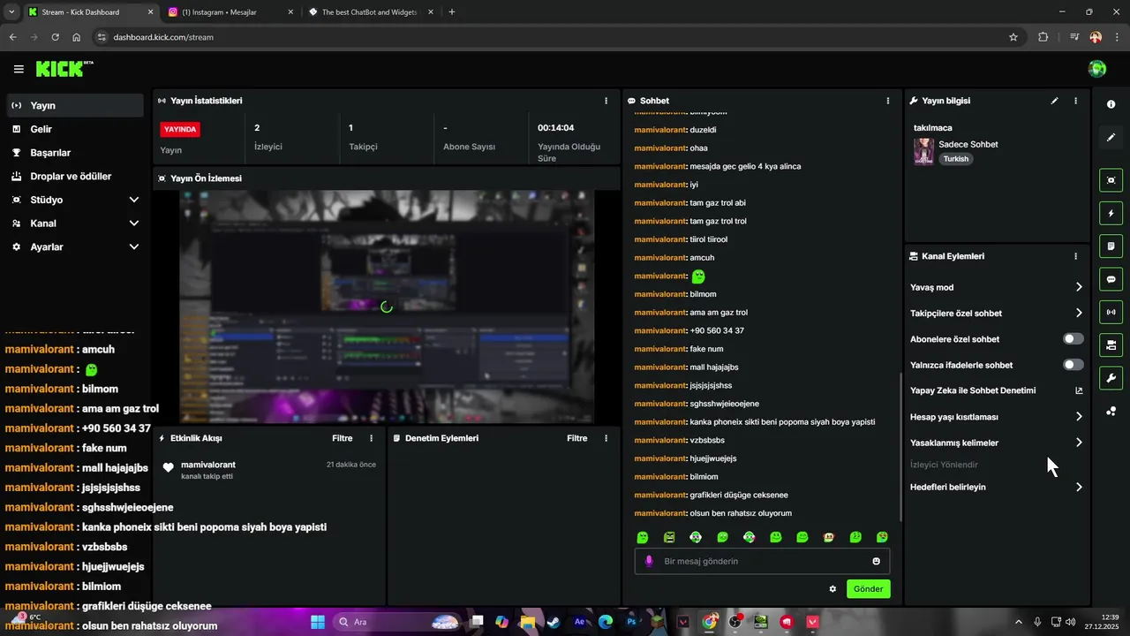
Task: Open a new browser tab
Action: 452,12
